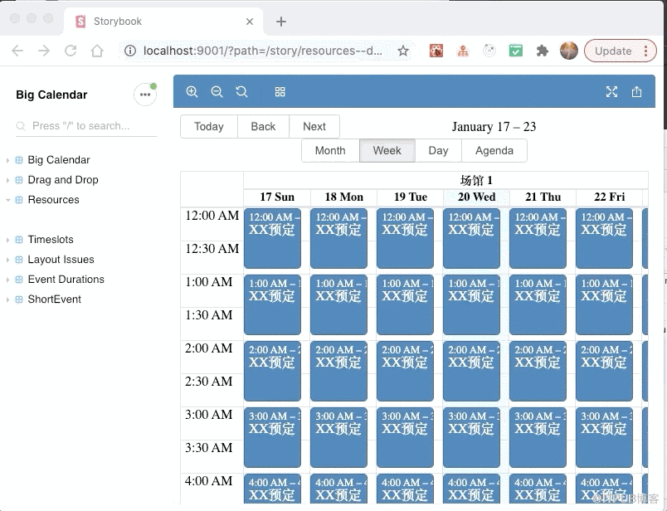Advance the calendar with the Next button

(x=314, y=126)
